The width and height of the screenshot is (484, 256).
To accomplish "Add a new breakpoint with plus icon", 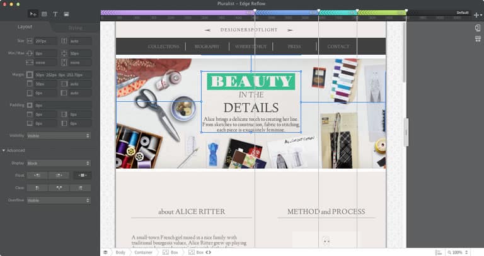I will (477, 14).
